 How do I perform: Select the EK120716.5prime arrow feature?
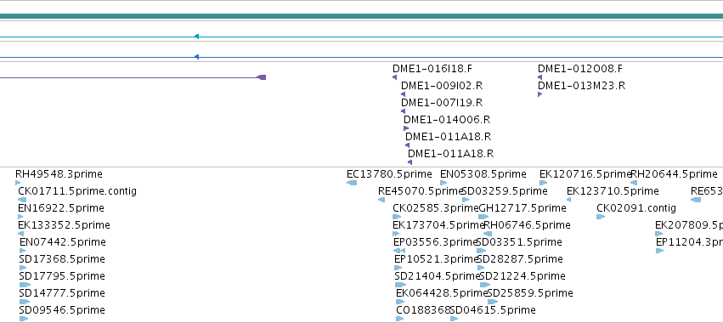coord(544,183)
